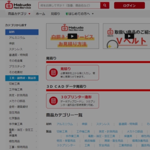
Task: Click 搬送機器 link in category list
Action: click(90, 141)
